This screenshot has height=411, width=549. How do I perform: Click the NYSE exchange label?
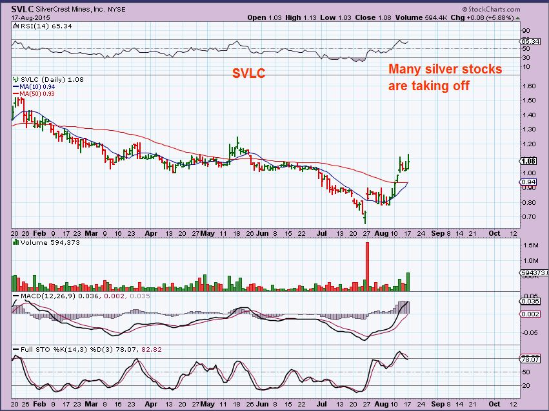coord(116,10)
